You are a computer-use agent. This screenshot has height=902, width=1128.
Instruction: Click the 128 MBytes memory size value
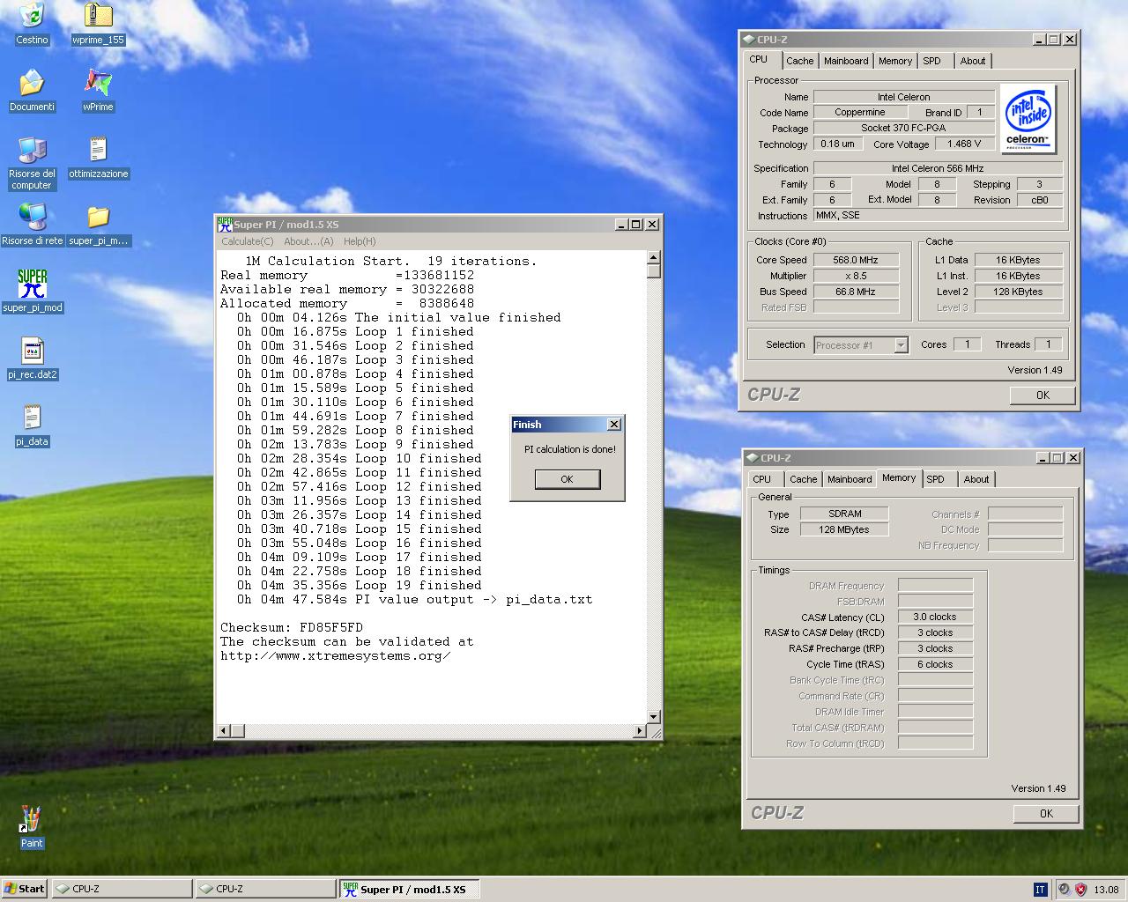845,529
